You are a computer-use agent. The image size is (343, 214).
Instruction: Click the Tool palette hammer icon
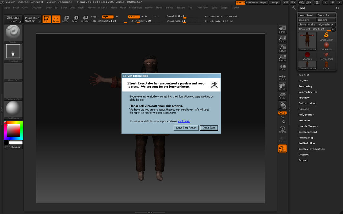tap(294, 8)
